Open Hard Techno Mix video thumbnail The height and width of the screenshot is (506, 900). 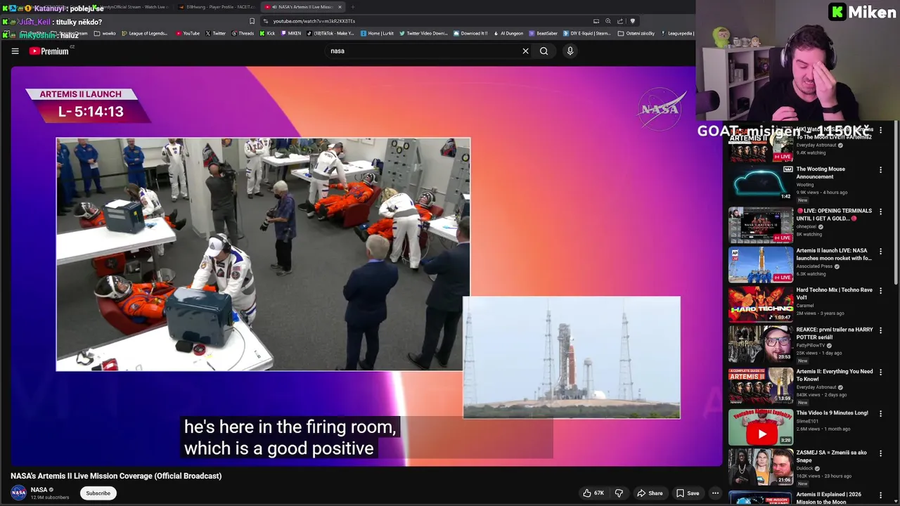tap(760, 304)
